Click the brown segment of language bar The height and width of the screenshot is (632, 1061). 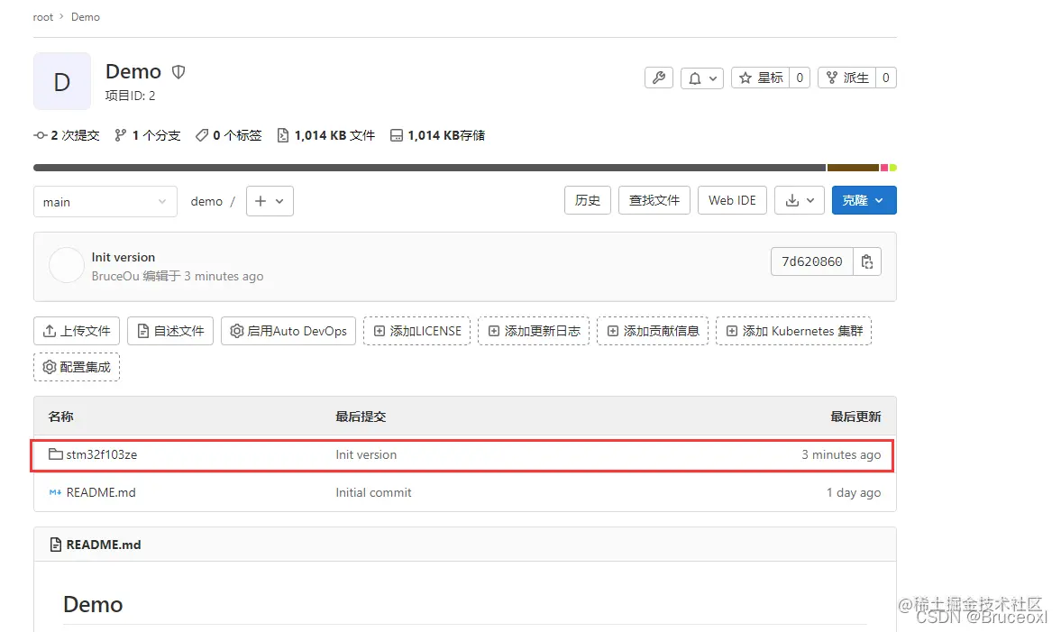tap(854, 168)
